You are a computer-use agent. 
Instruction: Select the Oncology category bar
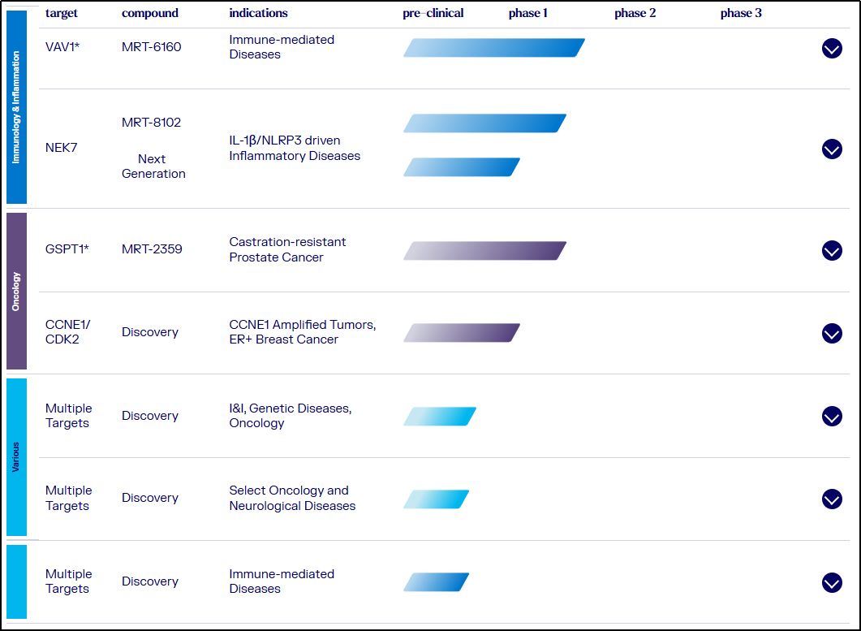pos(16,292)
